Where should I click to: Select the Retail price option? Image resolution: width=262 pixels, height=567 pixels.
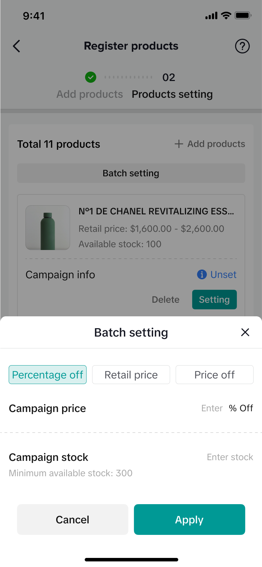[131, 375]
